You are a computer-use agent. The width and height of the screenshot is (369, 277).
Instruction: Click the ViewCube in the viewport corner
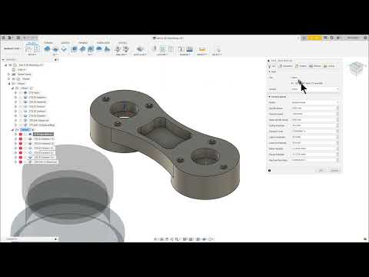pyautogui.click(x=357, y=68)
